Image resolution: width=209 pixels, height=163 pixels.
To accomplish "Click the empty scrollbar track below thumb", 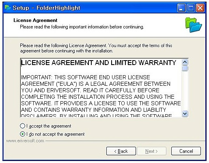I will 185,91.
